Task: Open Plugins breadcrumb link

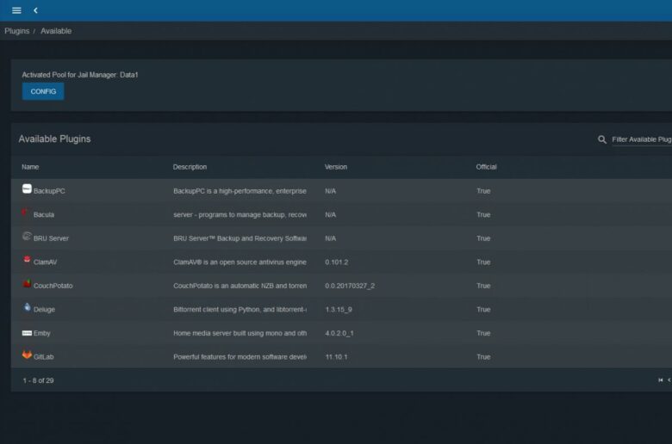Action: [x=17, y=31]
